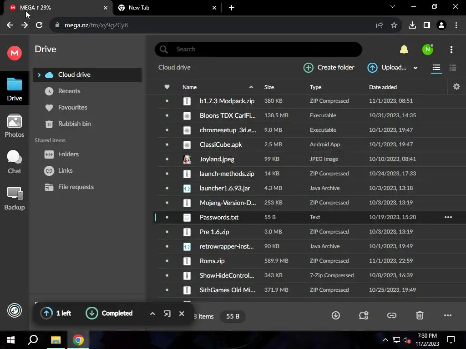Image resolution: width=466 pixels, height=349 pixels.
Task: Move selected file to rubbish bin
Action: pyautogui.click(x=419, y=315)
